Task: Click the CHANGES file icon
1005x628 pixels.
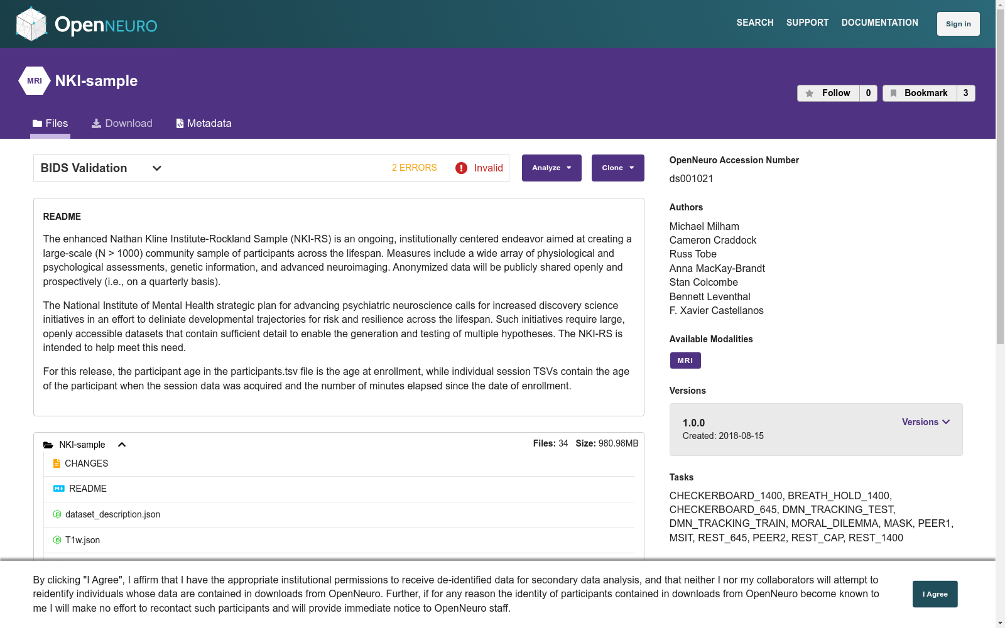Action: tap(57, 463)
